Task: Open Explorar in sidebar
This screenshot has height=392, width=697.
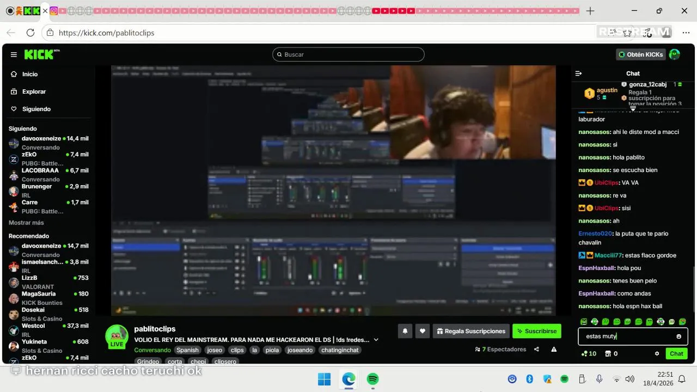Action: (x=34, y=91)
